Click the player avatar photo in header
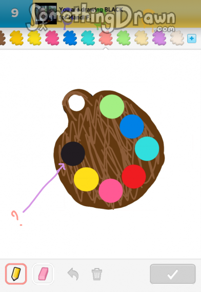 46,13
